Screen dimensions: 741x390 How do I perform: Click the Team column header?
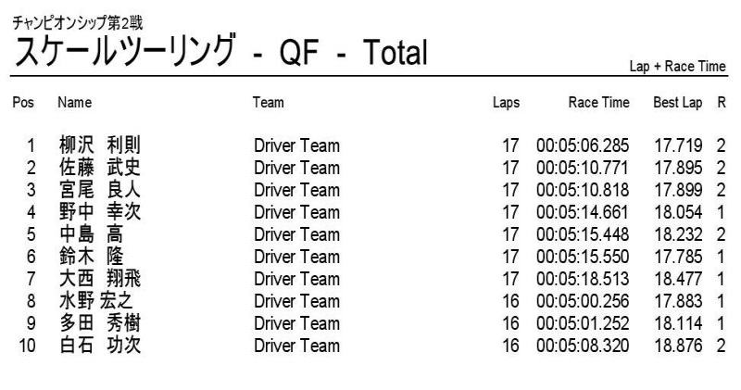268,102
